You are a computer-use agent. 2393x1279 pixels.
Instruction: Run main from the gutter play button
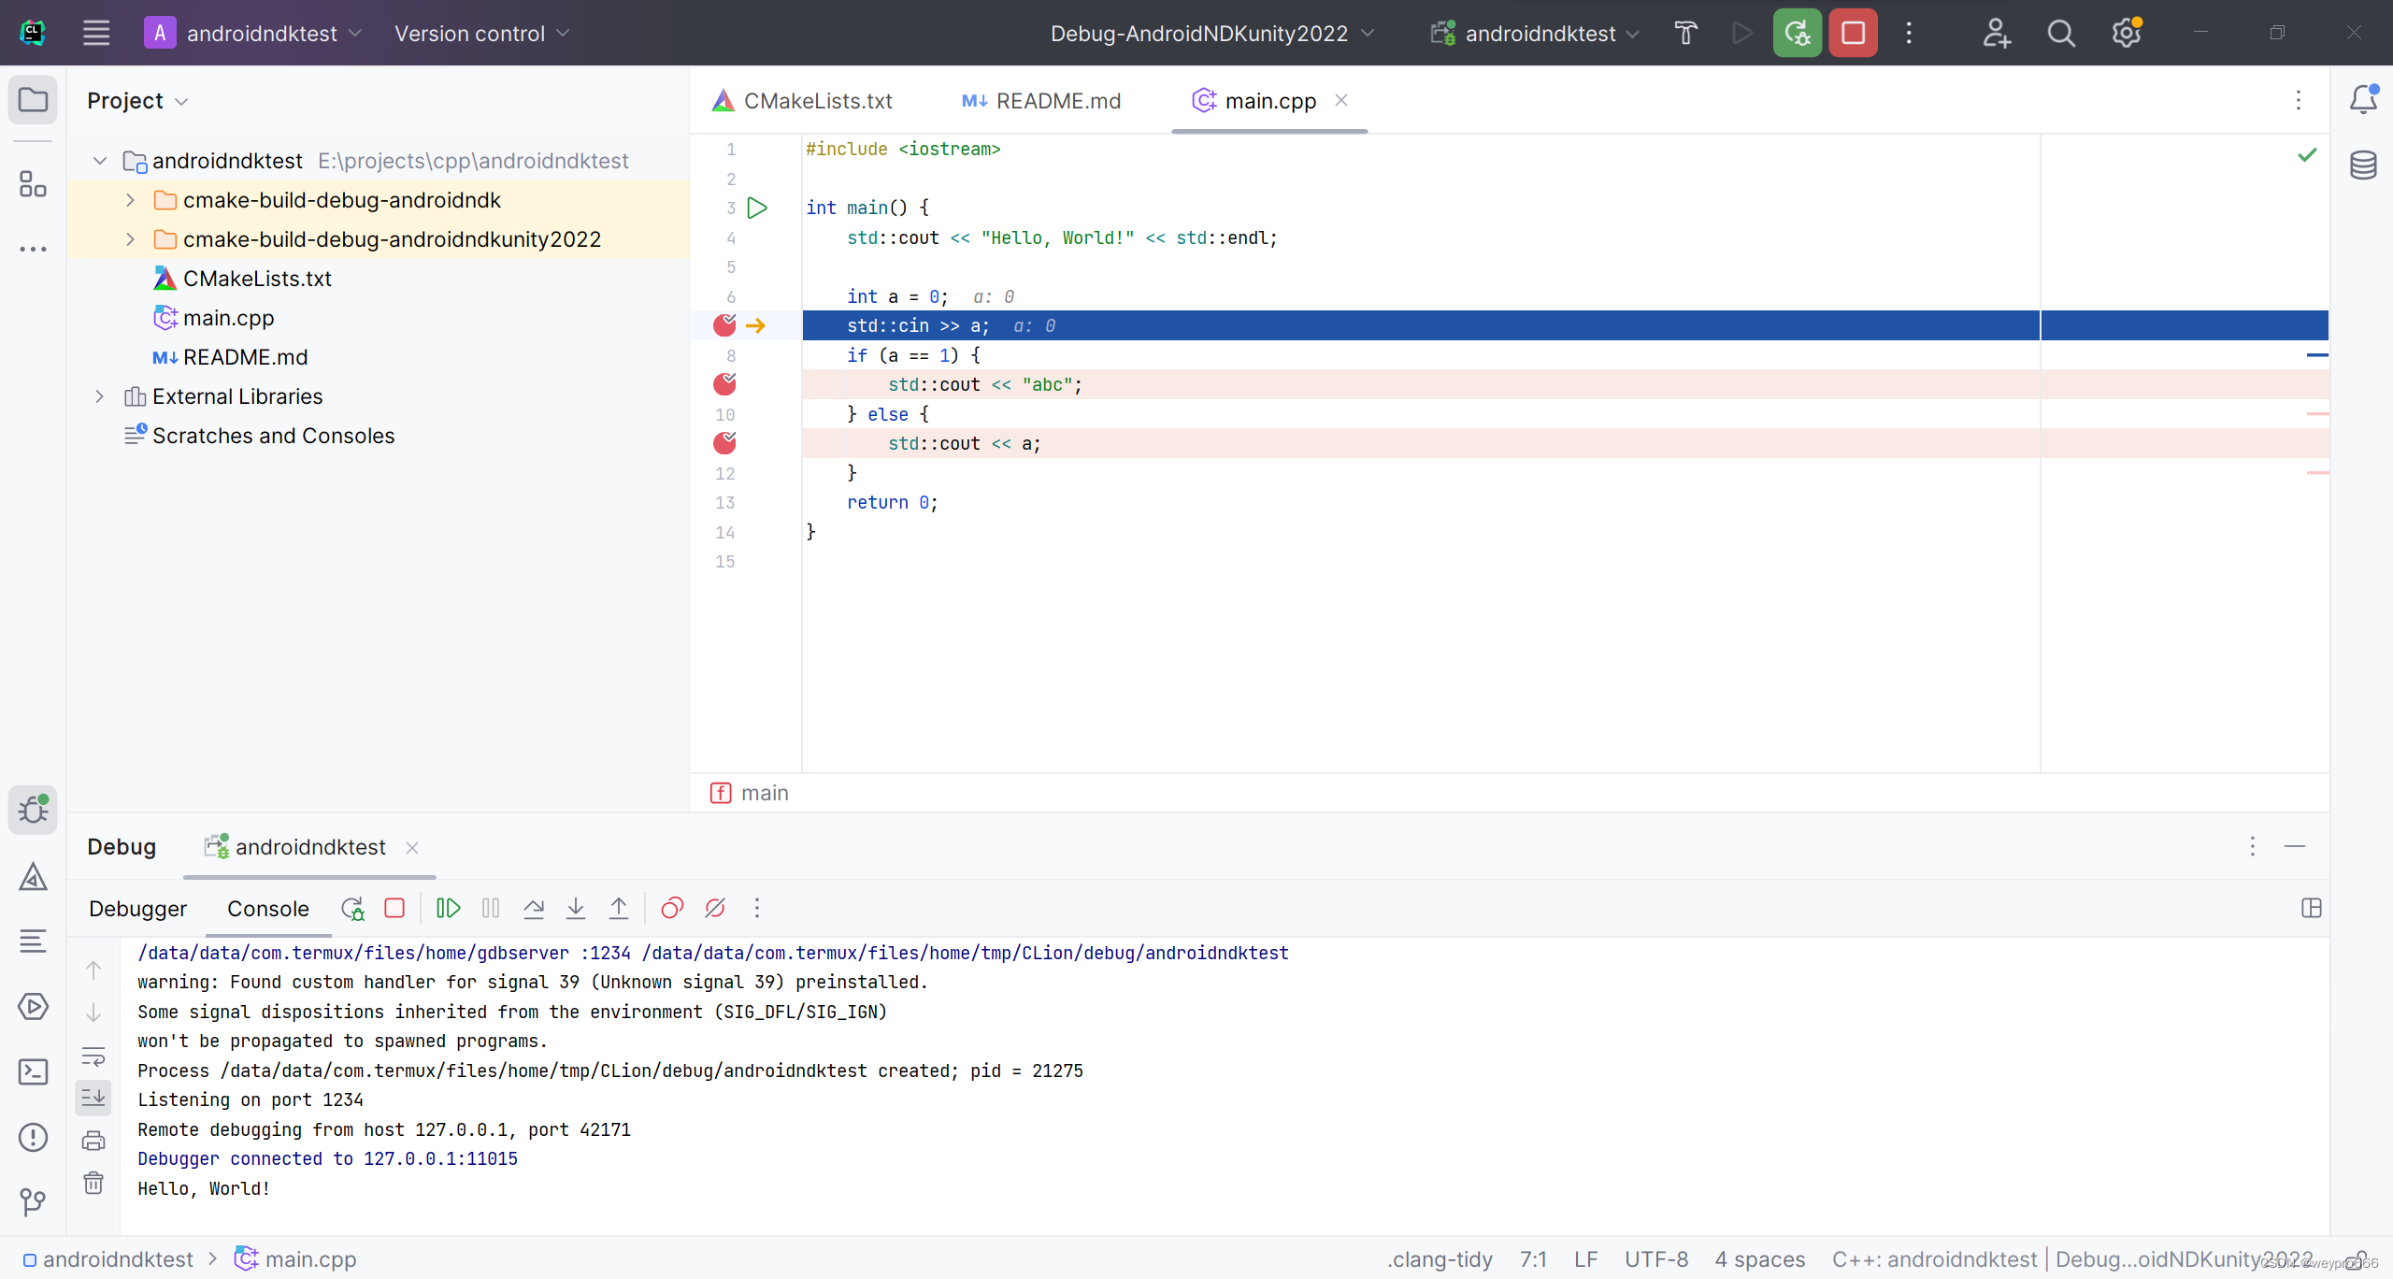point(758,208)
